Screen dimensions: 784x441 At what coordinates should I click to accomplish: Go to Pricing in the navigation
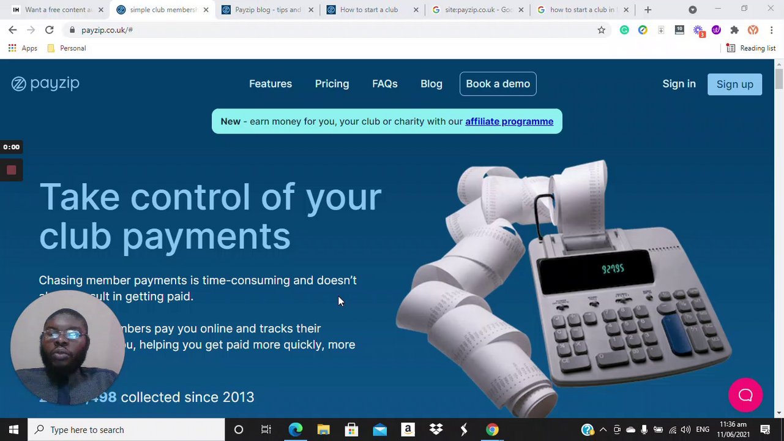pos(332,84)
